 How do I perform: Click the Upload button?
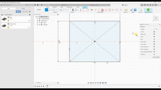[x=18, y=12]
